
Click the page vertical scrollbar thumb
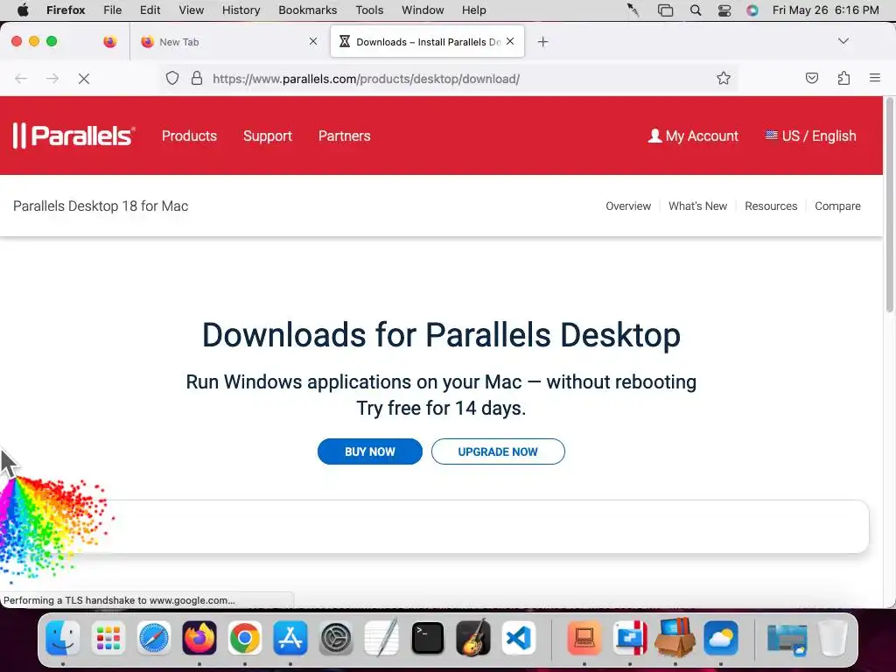(x=889, y=206)
